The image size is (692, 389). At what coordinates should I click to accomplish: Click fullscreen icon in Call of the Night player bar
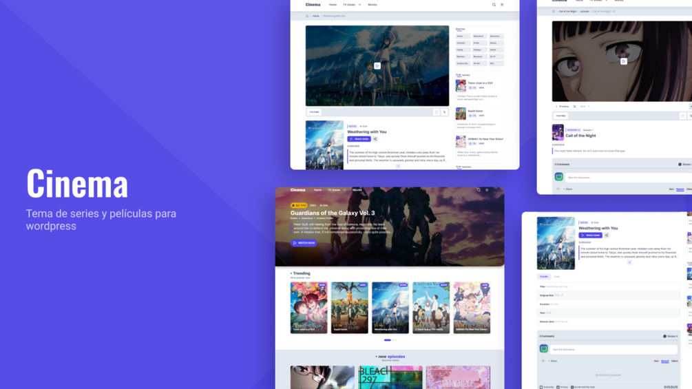[683, 116]
